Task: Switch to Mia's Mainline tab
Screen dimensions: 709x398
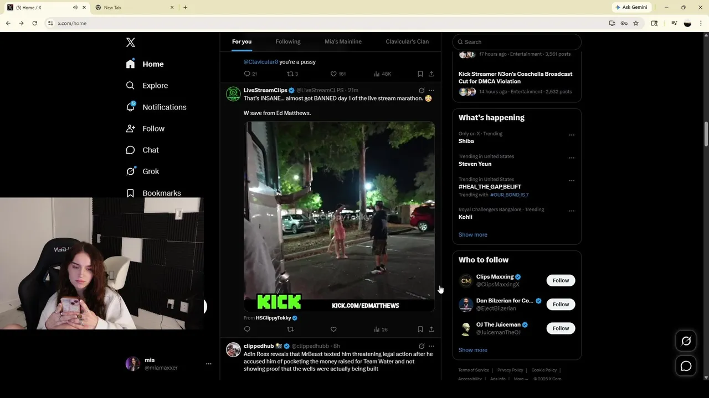Action: tap(343, 41)
